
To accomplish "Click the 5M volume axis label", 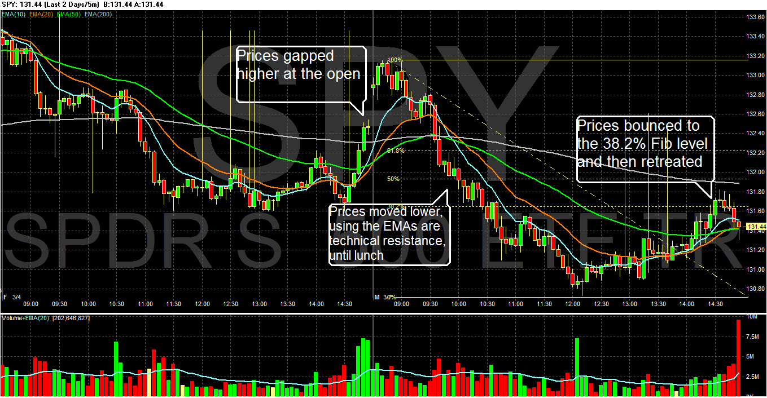I will pyautogui.click(x=751, y=356).
